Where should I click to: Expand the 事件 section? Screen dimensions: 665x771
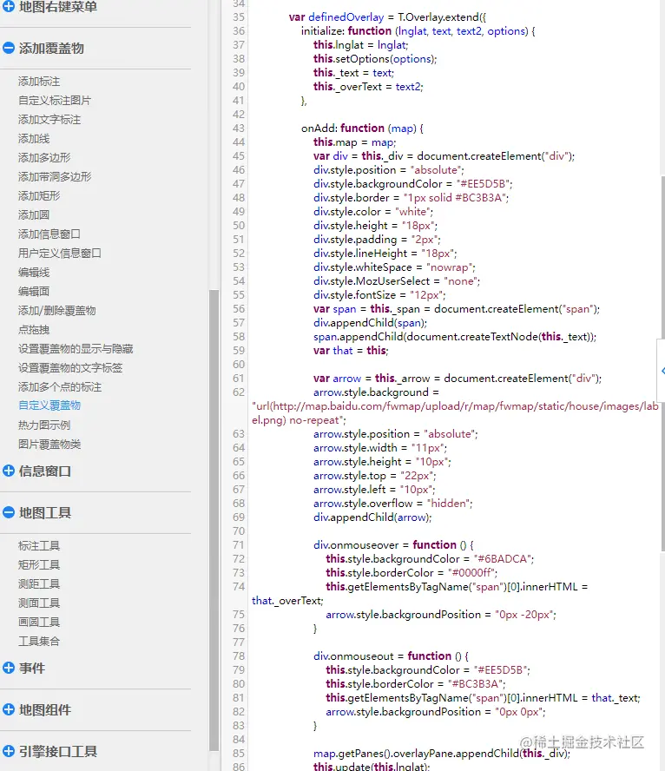(x=9, y=668)
